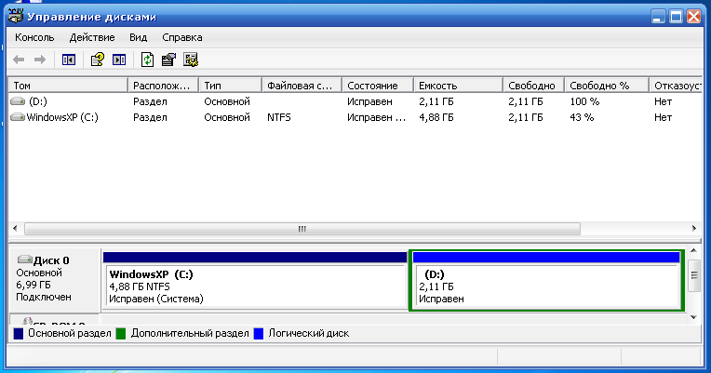
Task: Toggle the action pane toolbar icon
Action: point(119,60)
